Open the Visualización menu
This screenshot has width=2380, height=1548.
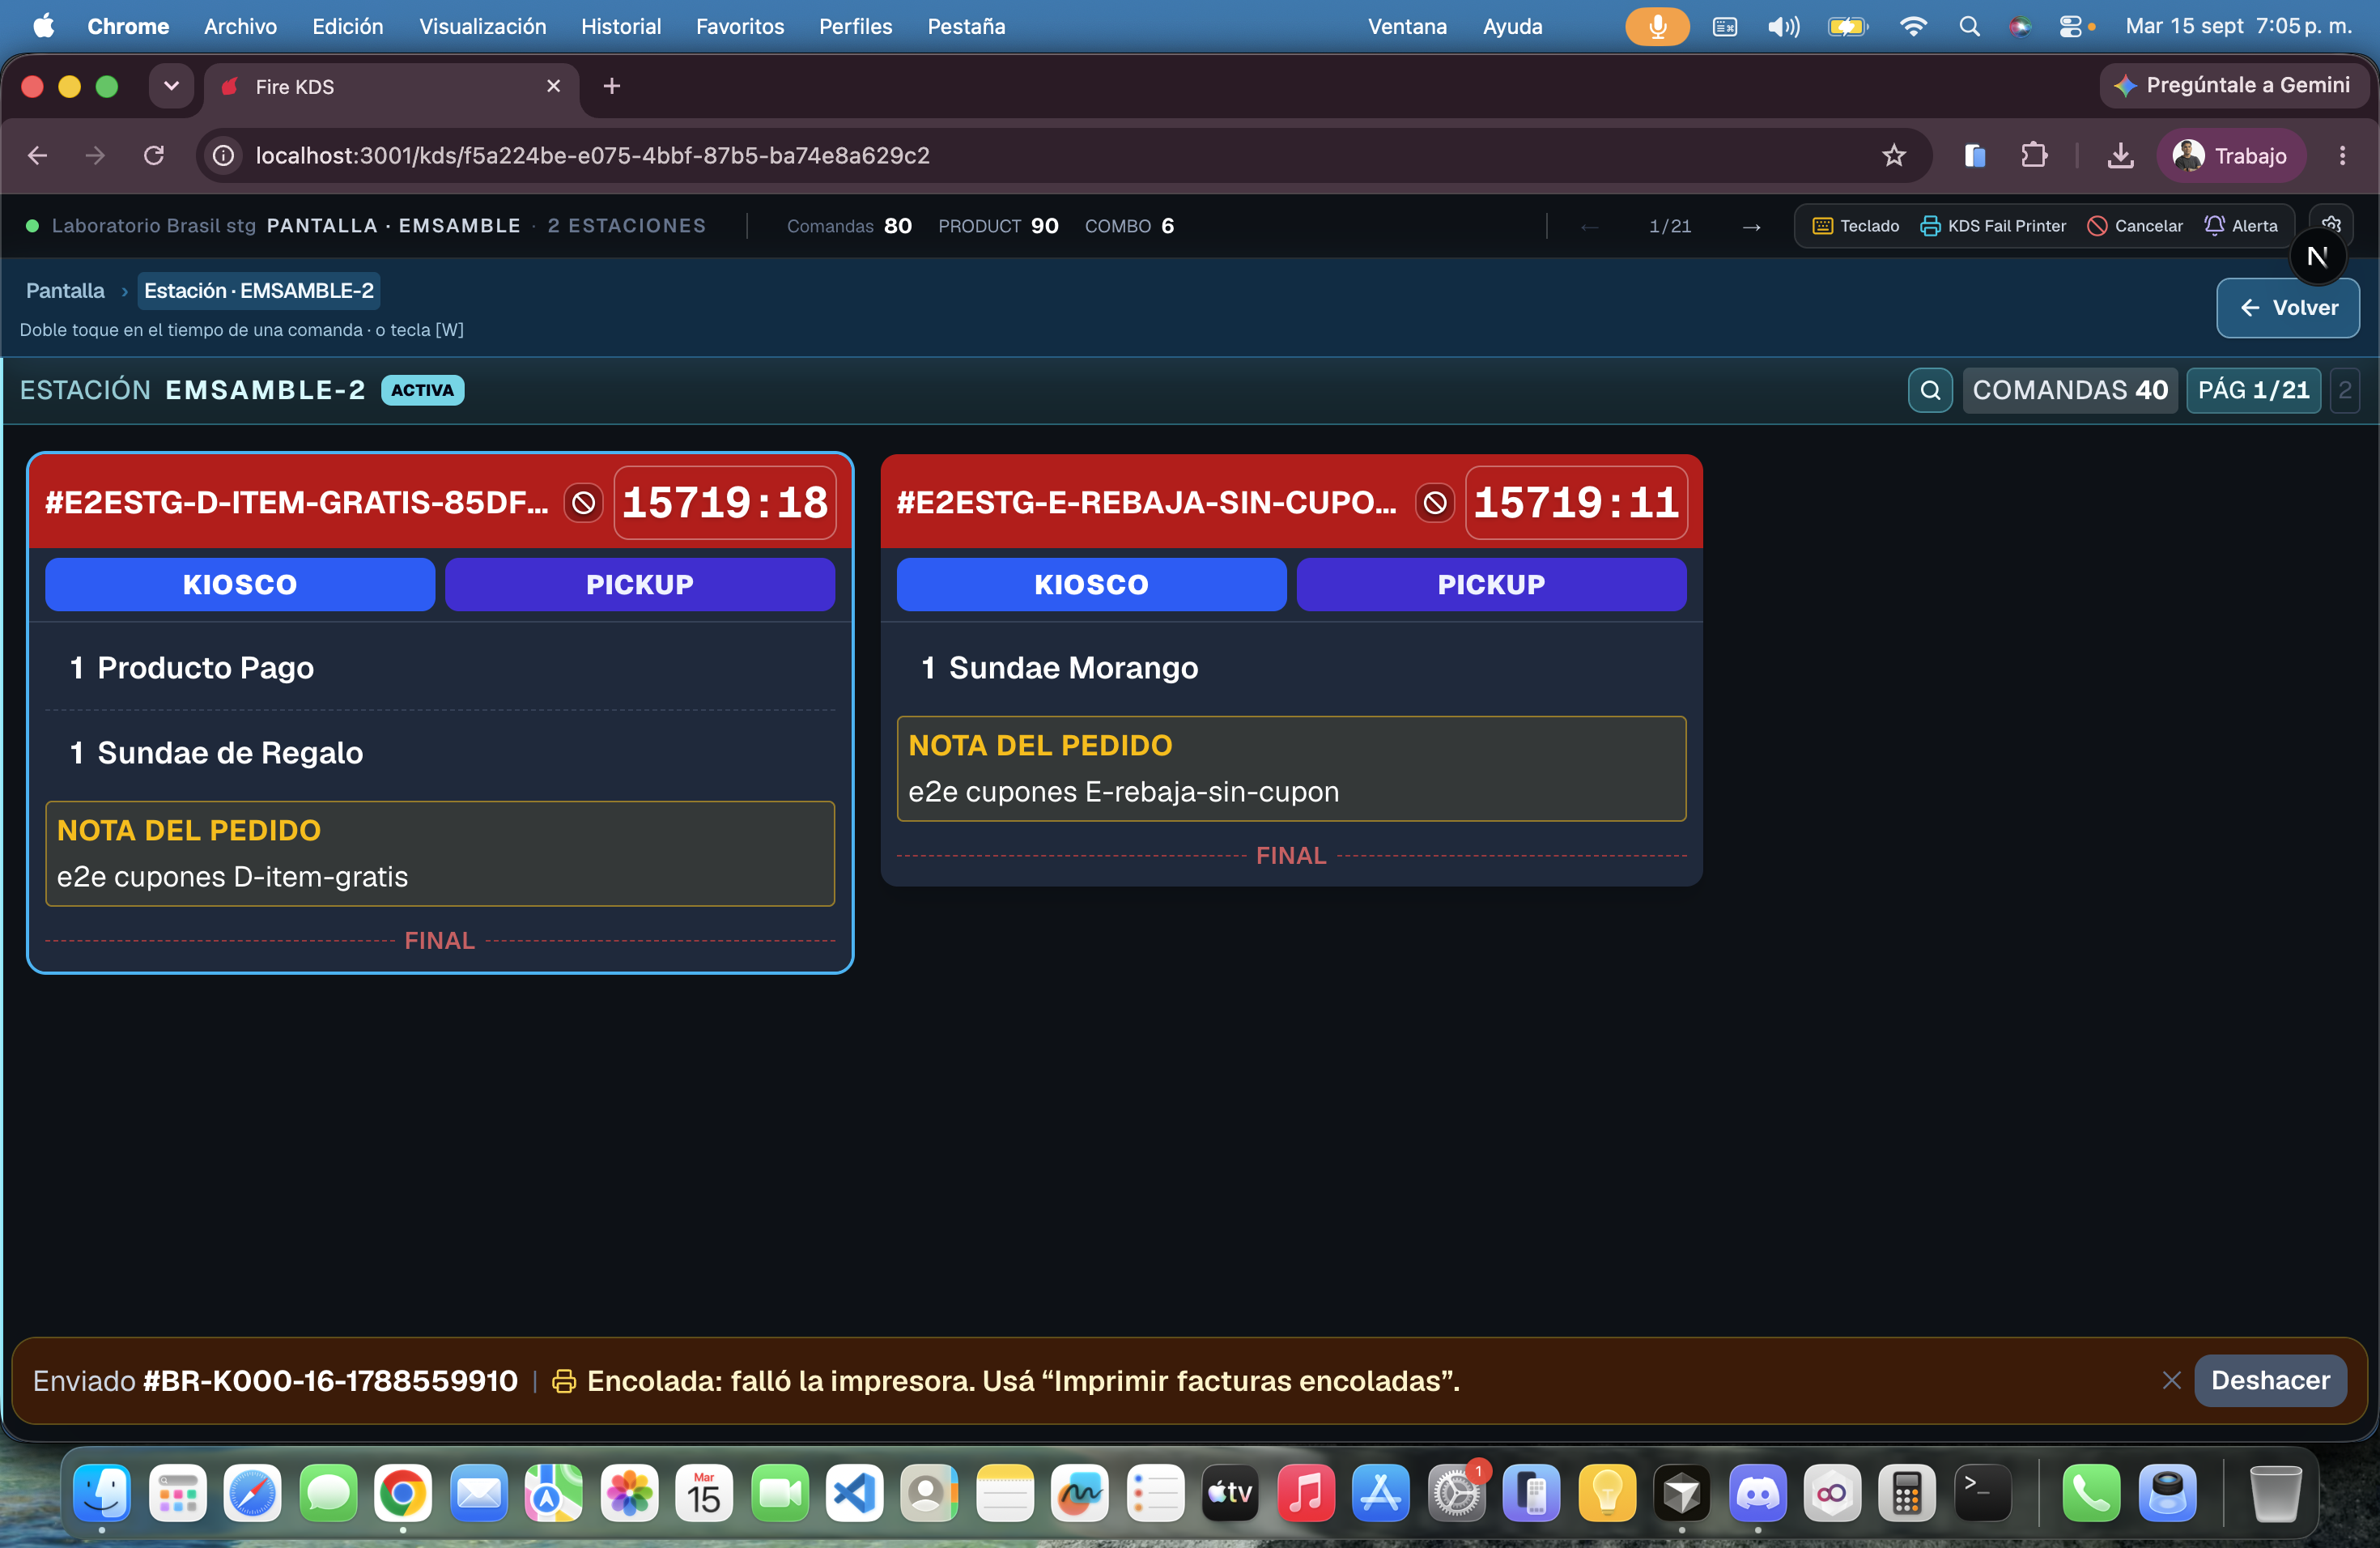pos(483,26)
